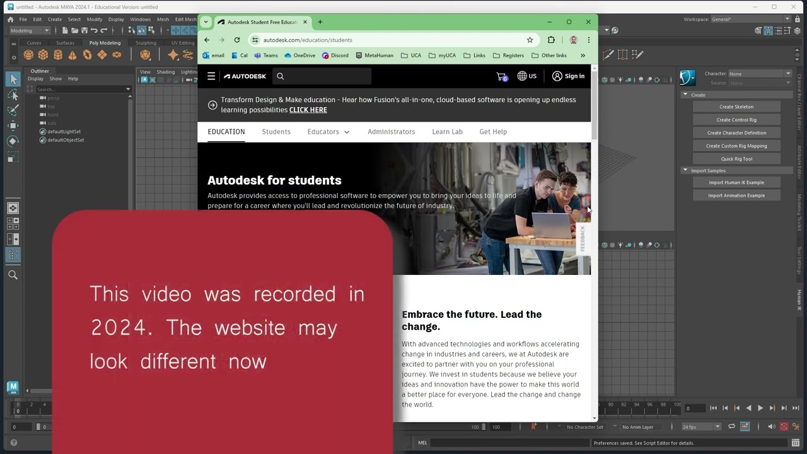807x454 pixels.
Task: Click the Save Scene floppy icon in Maya
Action: [84, 30]
